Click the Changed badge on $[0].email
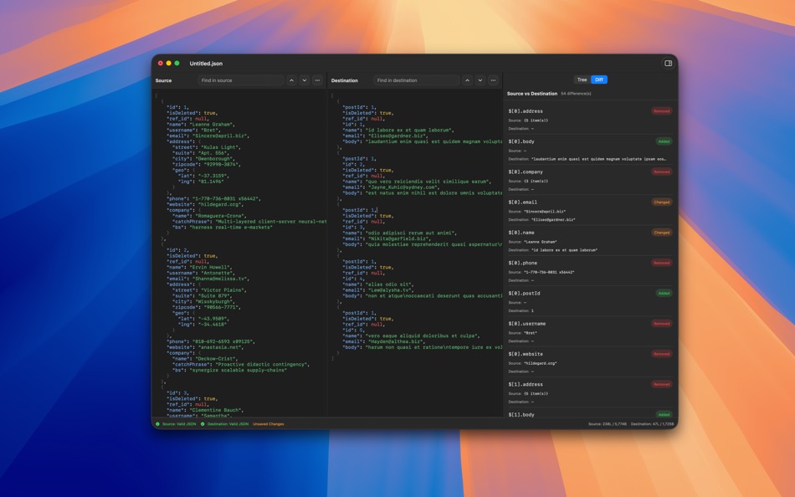Image resolution: width=795 pixels, height=497 pixels. tap(660, 202)
